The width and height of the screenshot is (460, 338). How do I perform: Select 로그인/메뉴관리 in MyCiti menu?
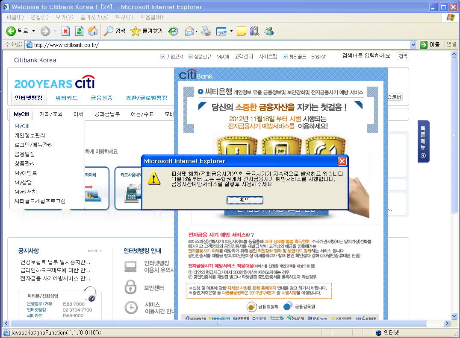coord(33,145)
